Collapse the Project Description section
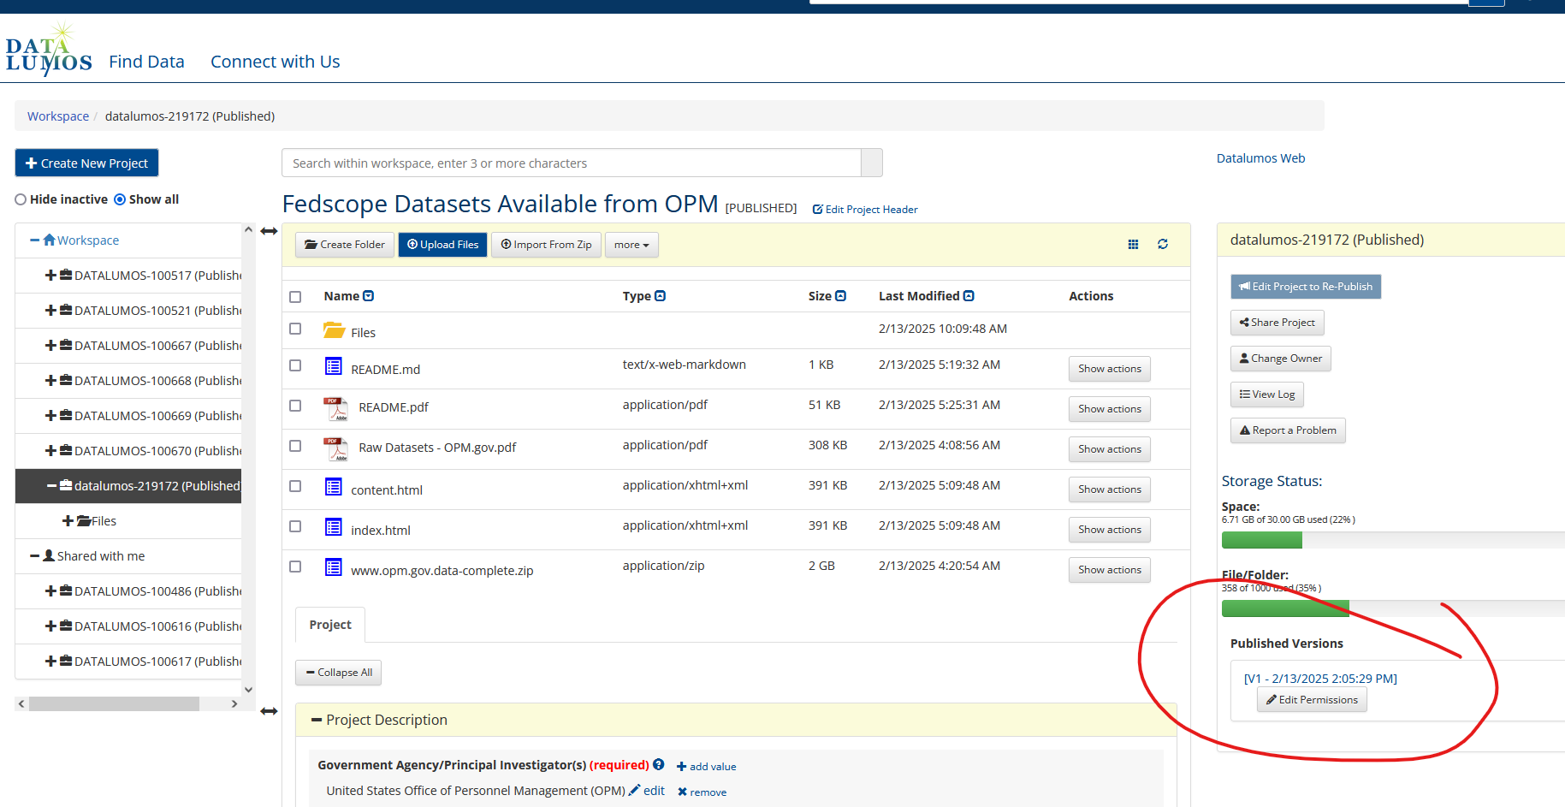The width and height of the screenshot is (1565, 807). click(315, 719)
